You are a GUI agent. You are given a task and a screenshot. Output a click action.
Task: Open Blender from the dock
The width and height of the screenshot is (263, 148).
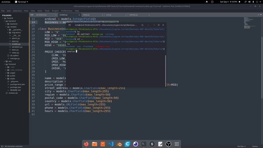[x=119, y=144]
